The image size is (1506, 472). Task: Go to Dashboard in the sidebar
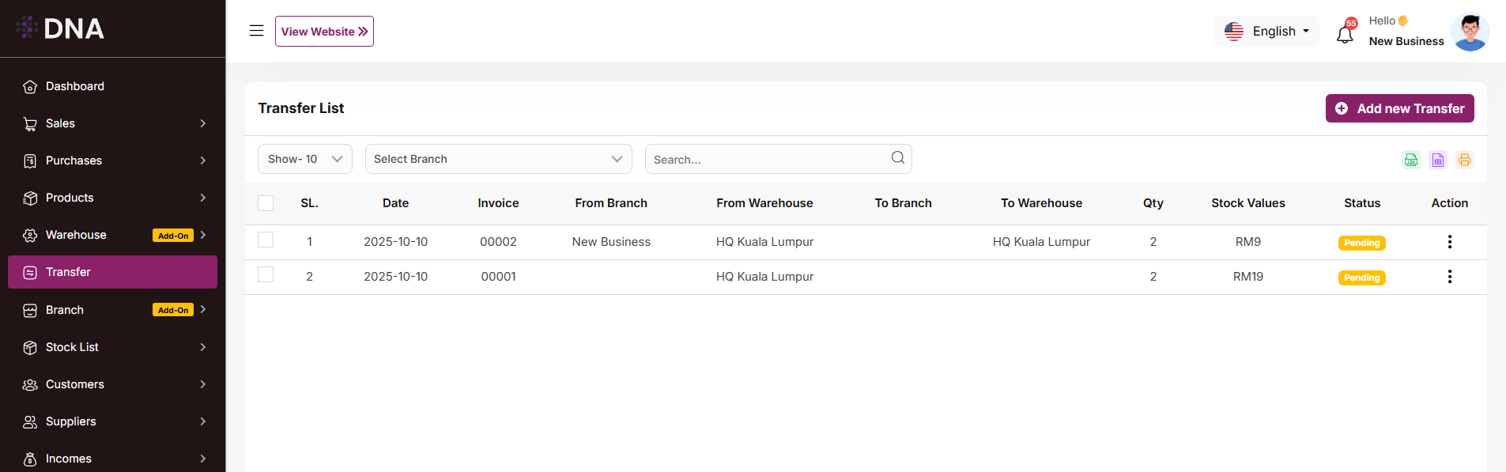[75, 86]
